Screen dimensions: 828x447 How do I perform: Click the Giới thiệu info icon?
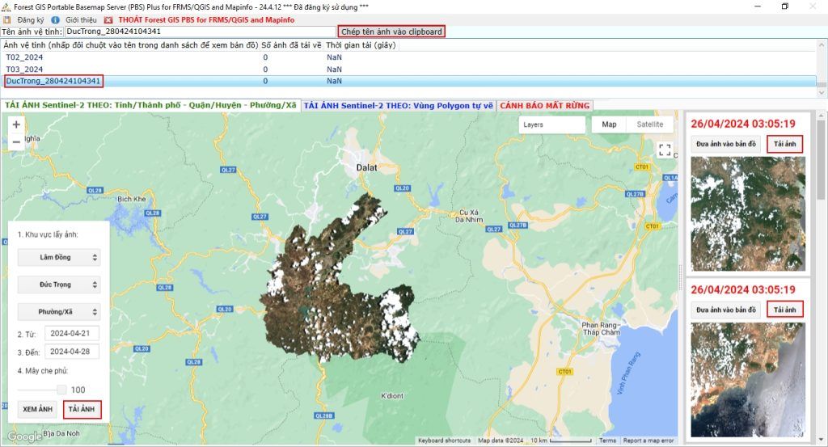click(x=55, y=19)
